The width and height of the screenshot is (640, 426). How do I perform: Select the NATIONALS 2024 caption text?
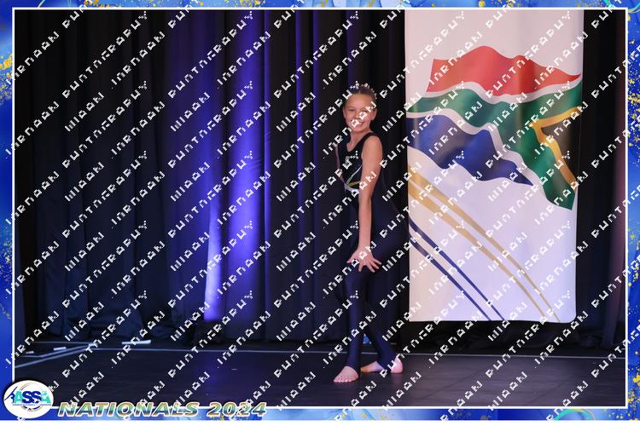pos(162,409)
